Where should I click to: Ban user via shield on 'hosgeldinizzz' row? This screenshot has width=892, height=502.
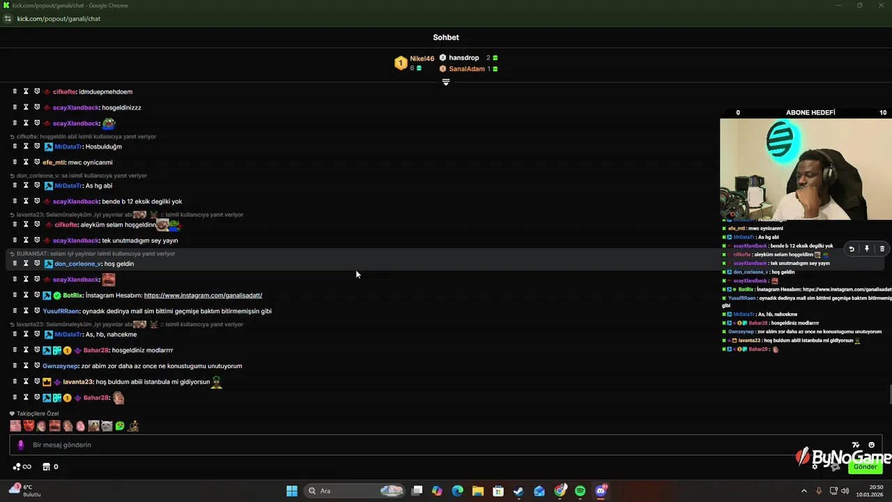37,107
